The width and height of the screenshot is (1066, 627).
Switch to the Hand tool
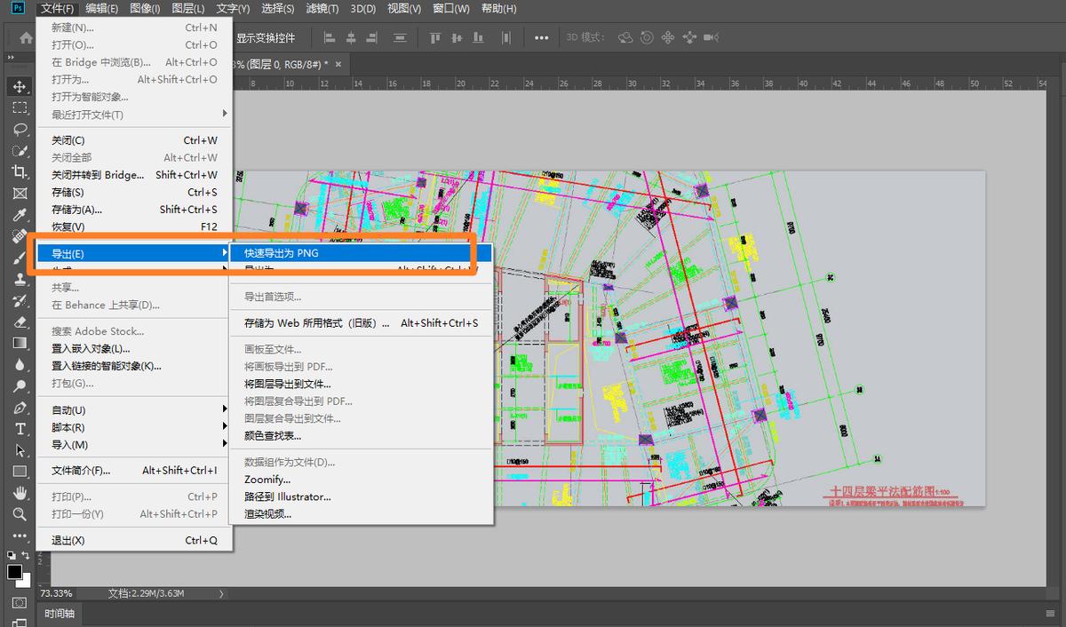(x=20, y=493)
